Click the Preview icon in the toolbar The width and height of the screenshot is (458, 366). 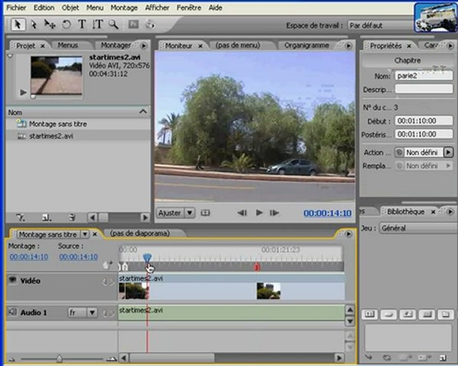click(x=150, y=24)
